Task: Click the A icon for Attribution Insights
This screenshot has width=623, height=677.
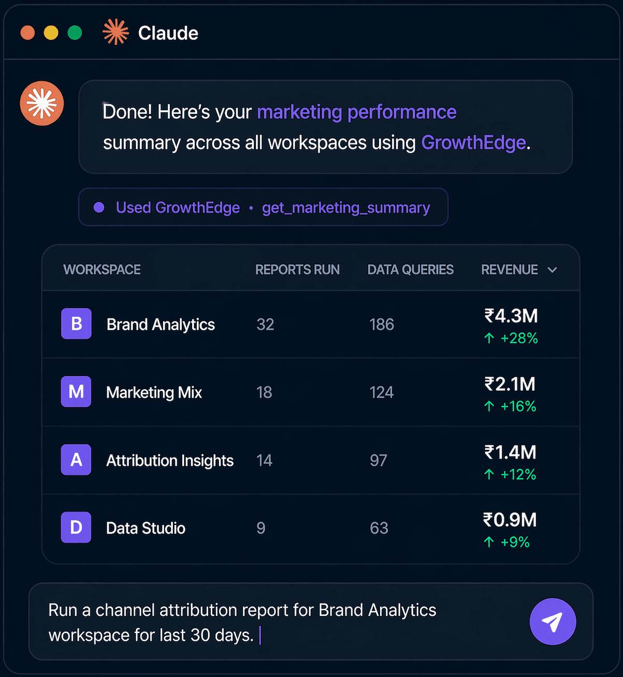Action: pos(76,460)
